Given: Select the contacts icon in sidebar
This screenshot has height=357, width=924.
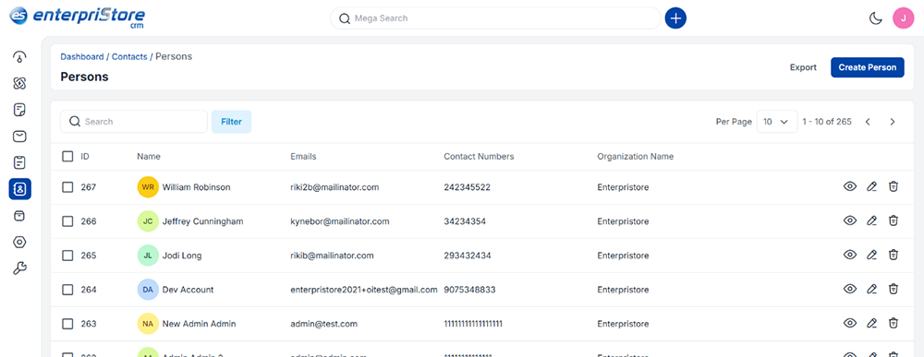Looking at the screenshot, I should [20, 189].
